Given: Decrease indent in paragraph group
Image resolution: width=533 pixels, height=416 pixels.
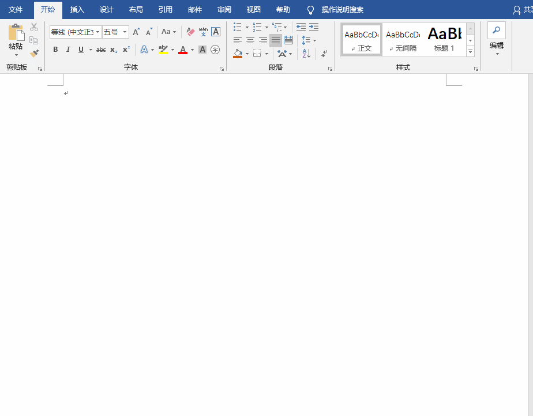Looking at the screenshot, I should tap(301, 27).
